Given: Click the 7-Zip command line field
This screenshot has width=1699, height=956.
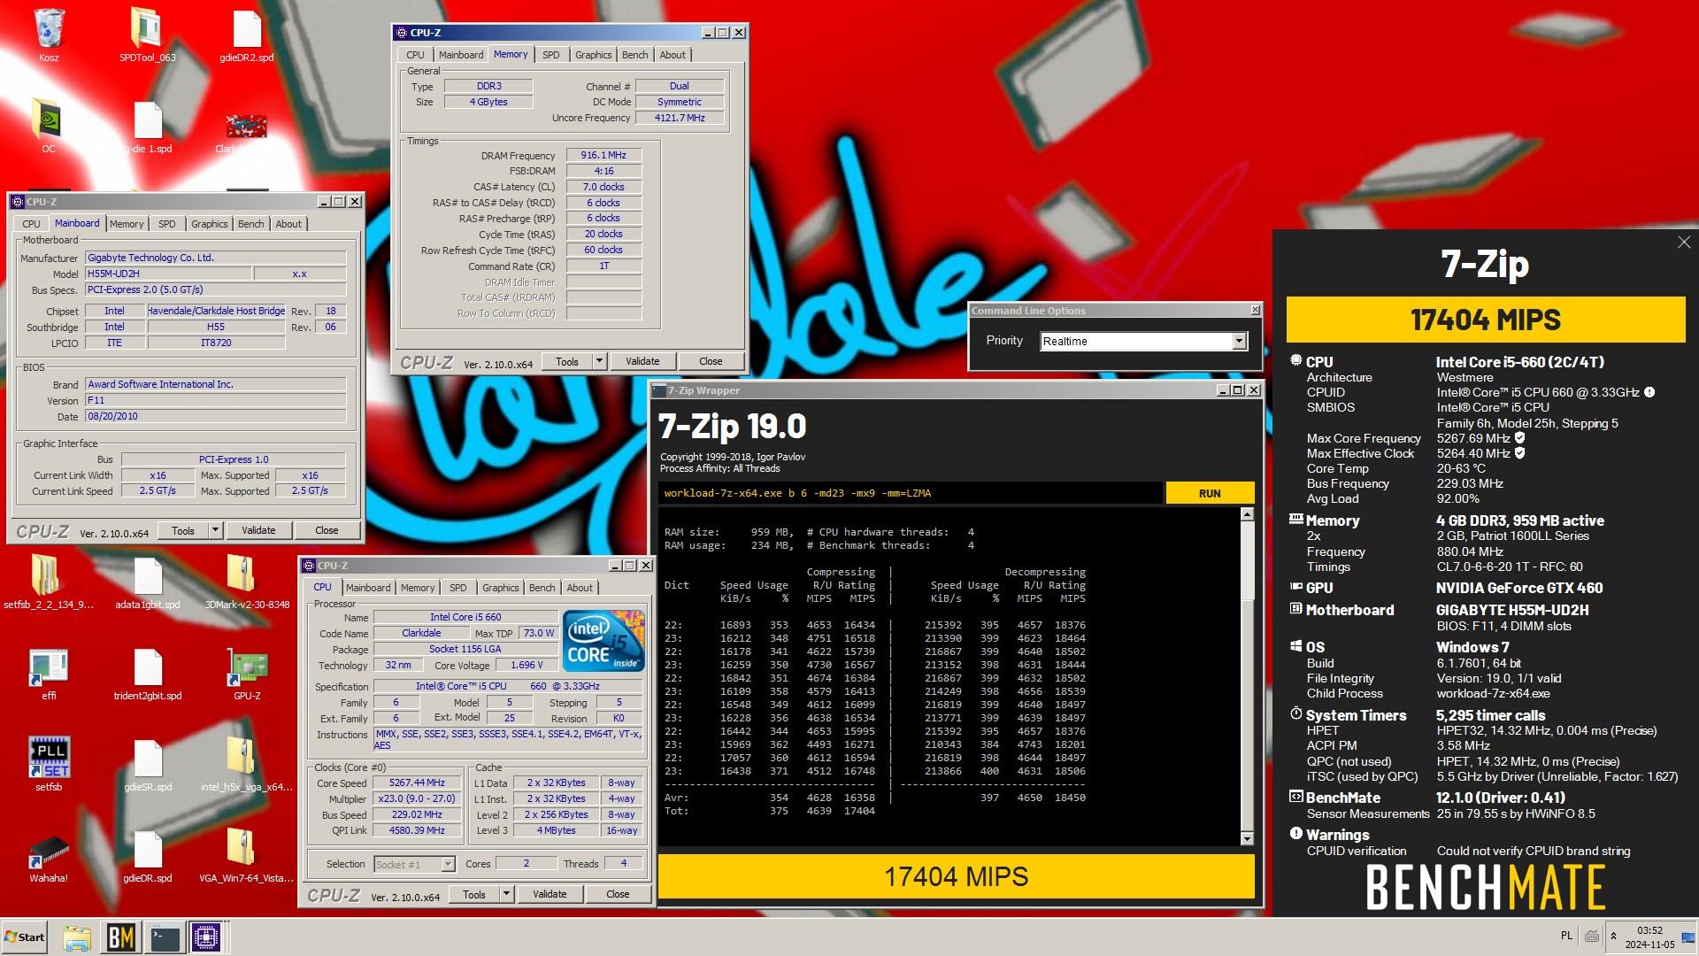Looking at the screenshot, I should [x=911, y=493].
